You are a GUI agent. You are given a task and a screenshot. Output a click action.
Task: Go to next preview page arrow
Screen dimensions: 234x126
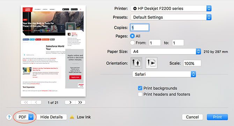click(x=70, y=102)
